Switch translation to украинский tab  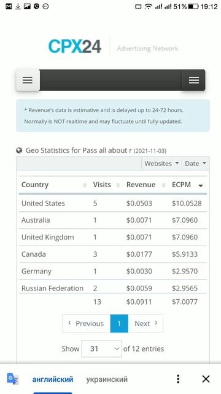pyautogui.click(x=107, y=379)
